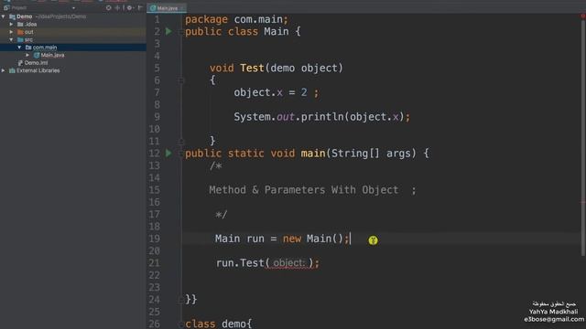Click line number 21 in the gutter

pos(155,263)
